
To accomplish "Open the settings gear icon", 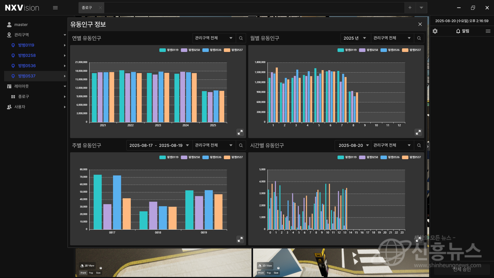I will 435,31.
